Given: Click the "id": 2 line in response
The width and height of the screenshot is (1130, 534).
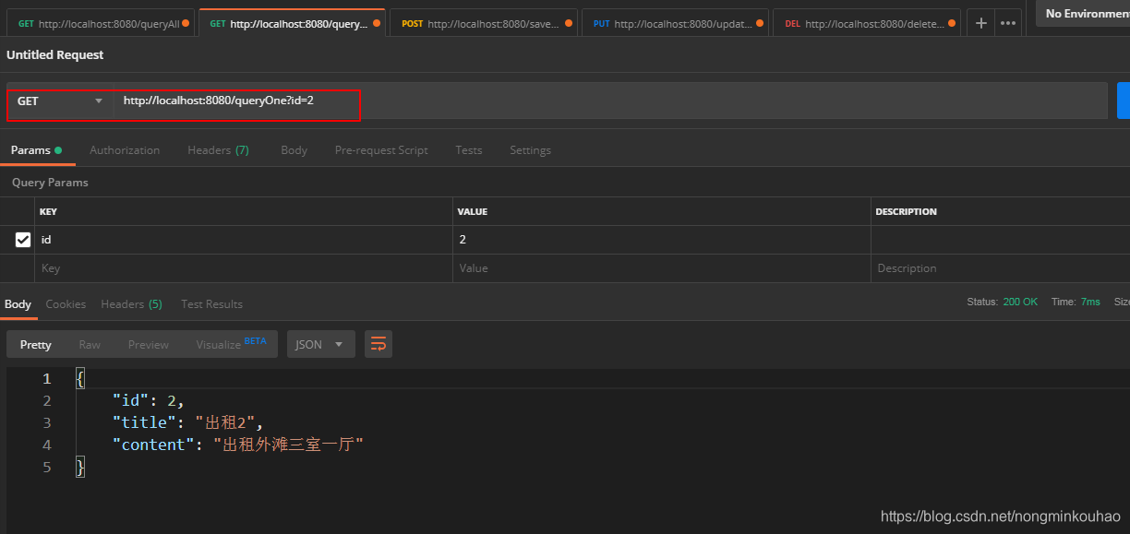Looking at the screenshot, I should tap(149, 400).
